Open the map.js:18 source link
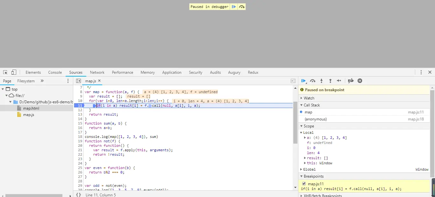435x197 pixels. point(416,119)
